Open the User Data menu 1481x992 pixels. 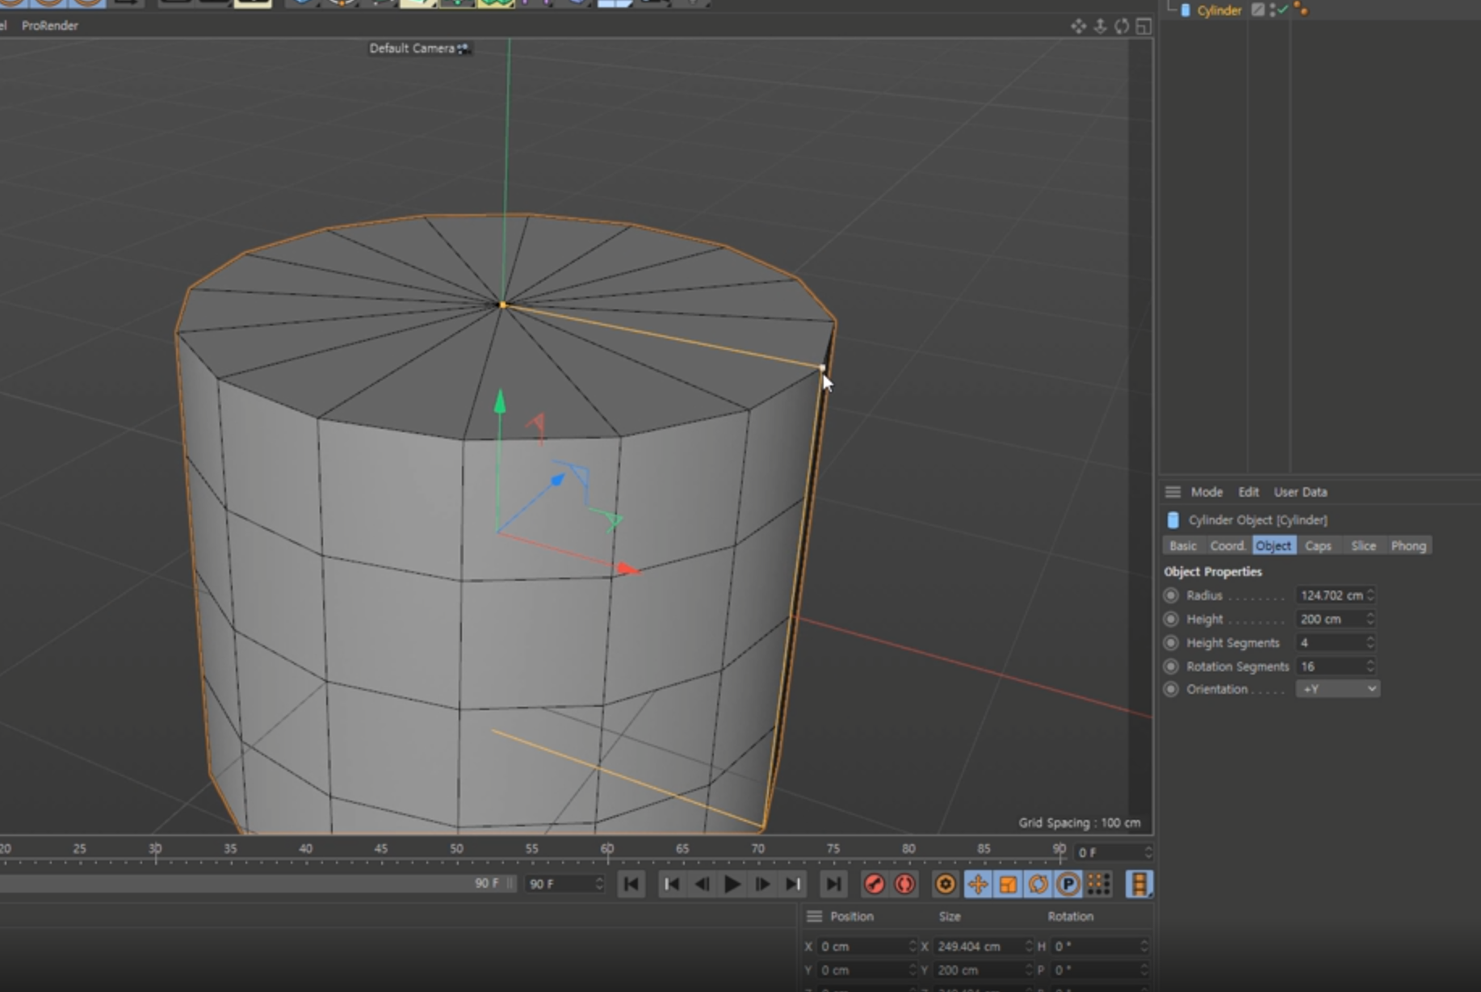pos(1299,492)
